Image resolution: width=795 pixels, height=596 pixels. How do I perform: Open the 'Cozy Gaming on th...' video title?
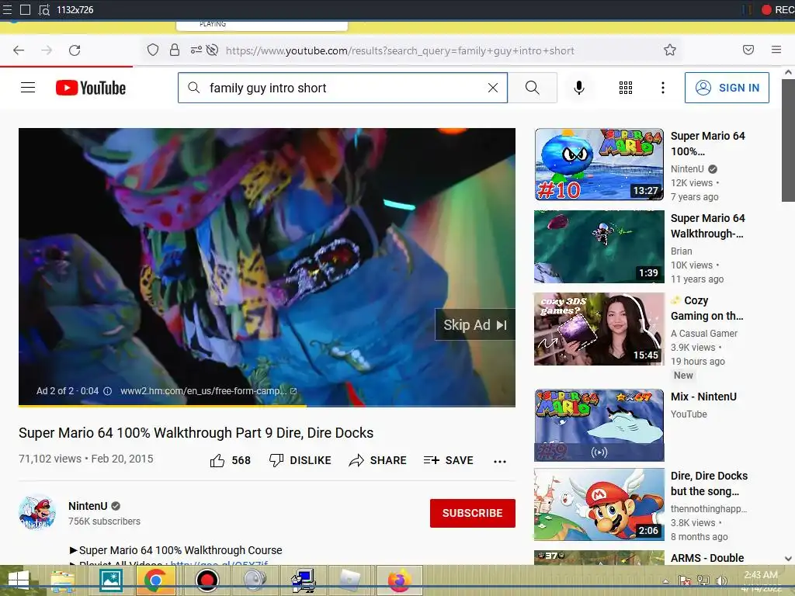tap(707, 308)
